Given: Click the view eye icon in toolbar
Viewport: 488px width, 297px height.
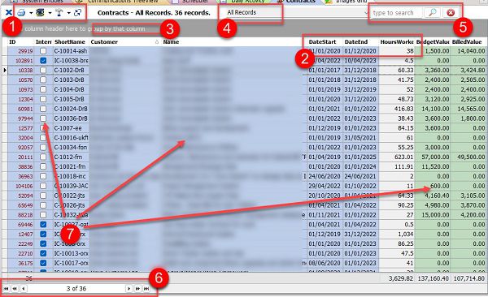Looking at the screenshot, I should (40, 13).
